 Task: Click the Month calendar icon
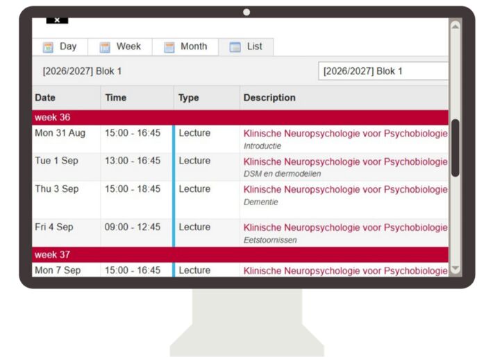tap(169, 47)
